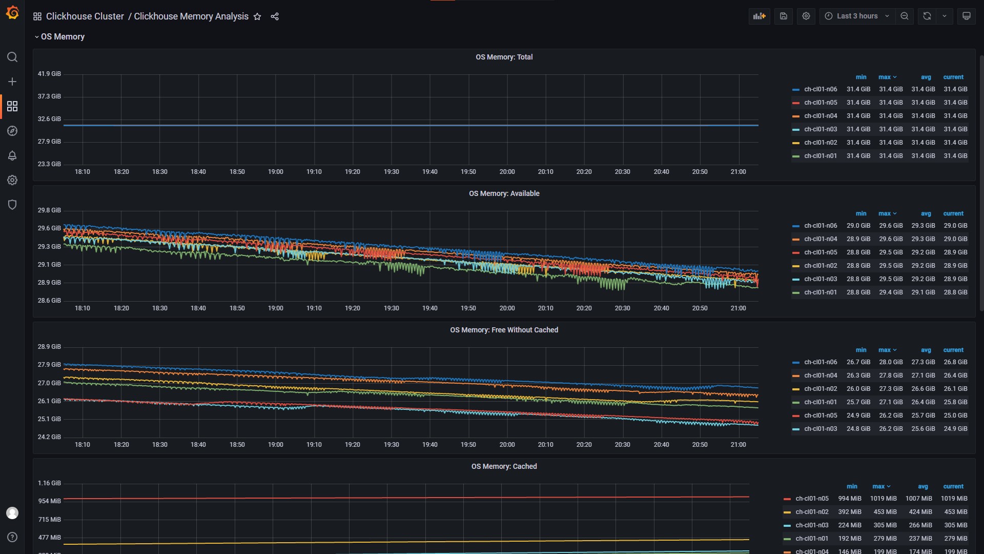Open the search dashboards icon

[x=12, y=57]
